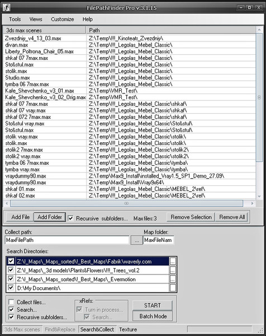Image resolution: width=266 pixels, height=336 pixels.
Task: Sort by the 3ds max scenes column header
Action: point(45,30)
